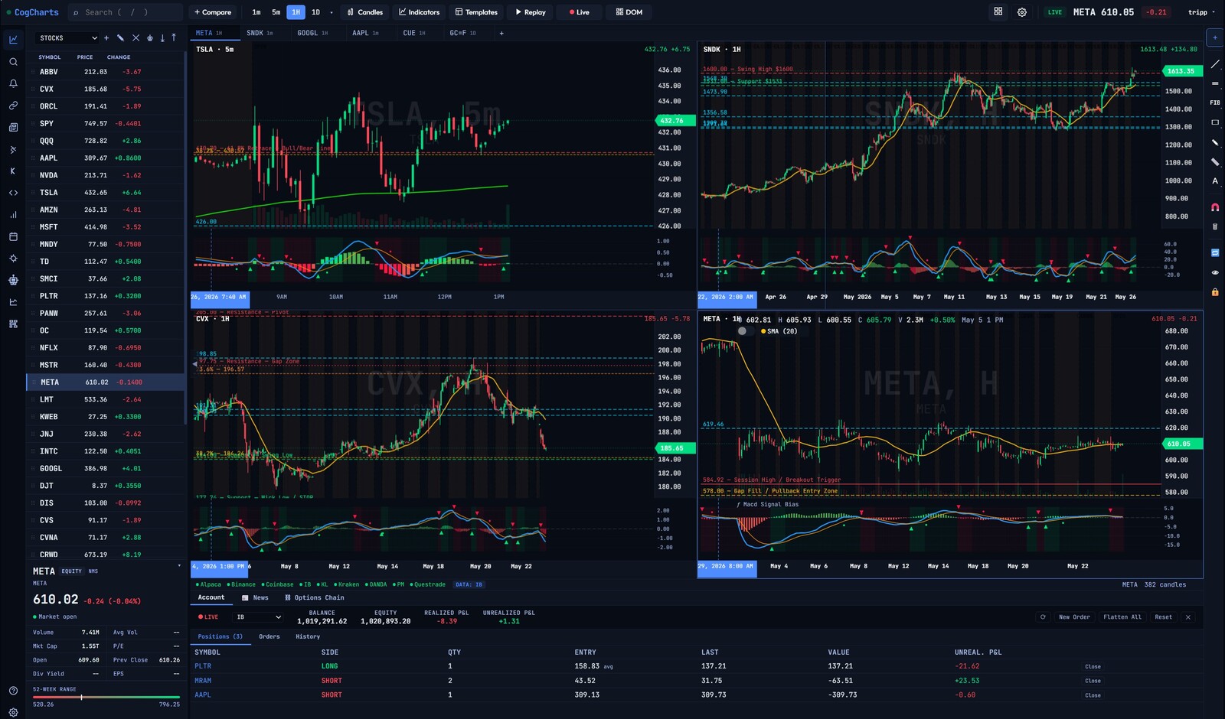Toggle drawings visibility eye icon

pyautogui.click(x=1215, y=272)
